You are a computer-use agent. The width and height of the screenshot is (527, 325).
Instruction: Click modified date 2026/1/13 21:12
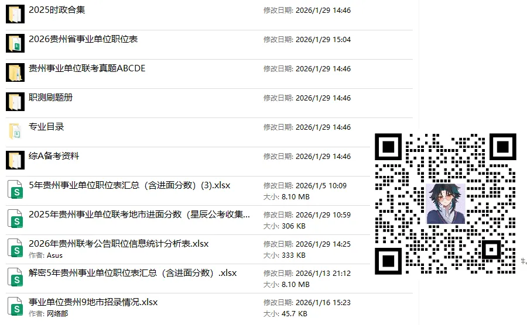323,274
